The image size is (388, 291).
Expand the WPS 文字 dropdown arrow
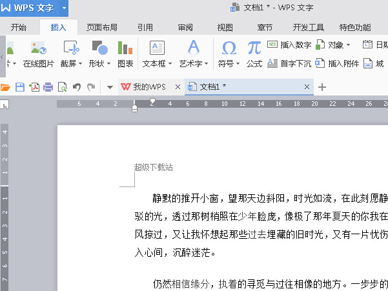click(64, 8)
